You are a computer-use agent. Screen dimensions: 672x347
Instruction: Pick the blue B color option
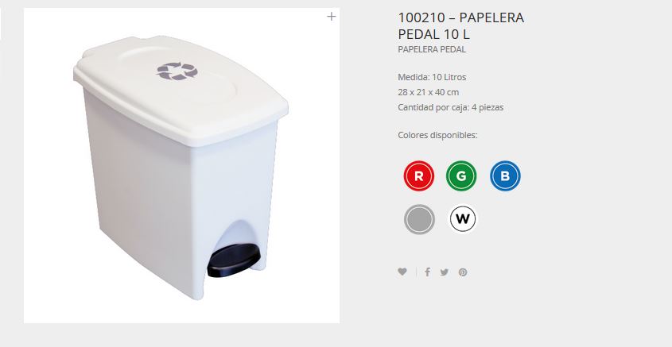pyautogui.click(x=505, y=175)
